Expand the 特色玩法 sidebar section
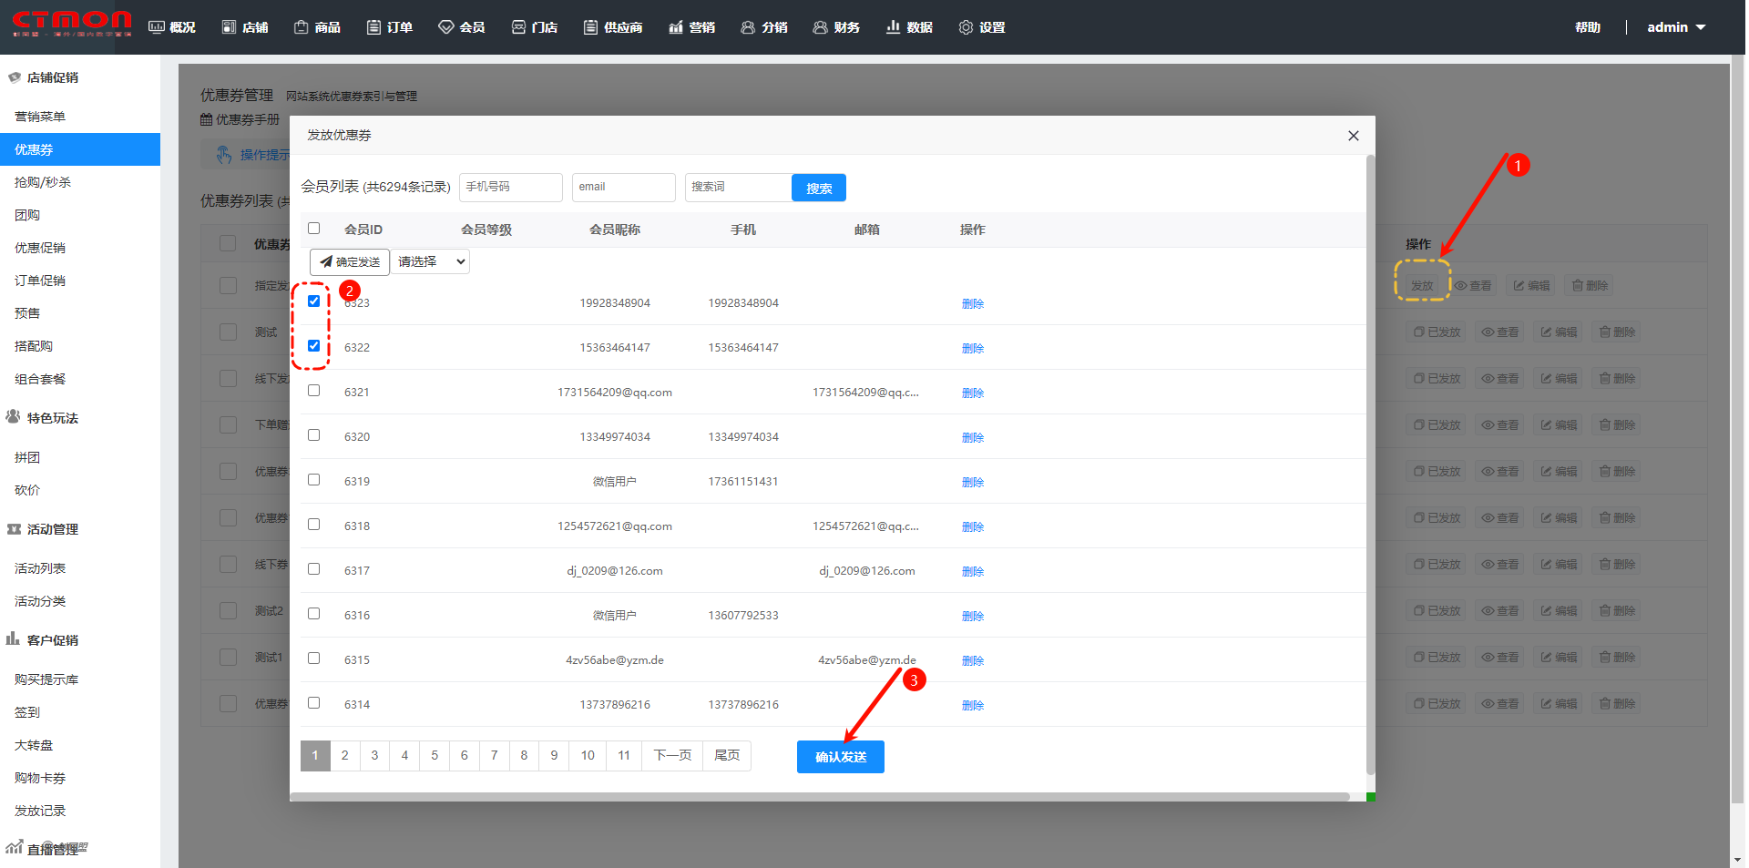Image resolution: width=1749 pixels, height=868 pixels. coord(52,418)
